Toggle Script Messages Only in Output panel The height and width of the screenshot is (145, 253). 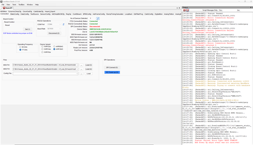[x=210, y=10]
